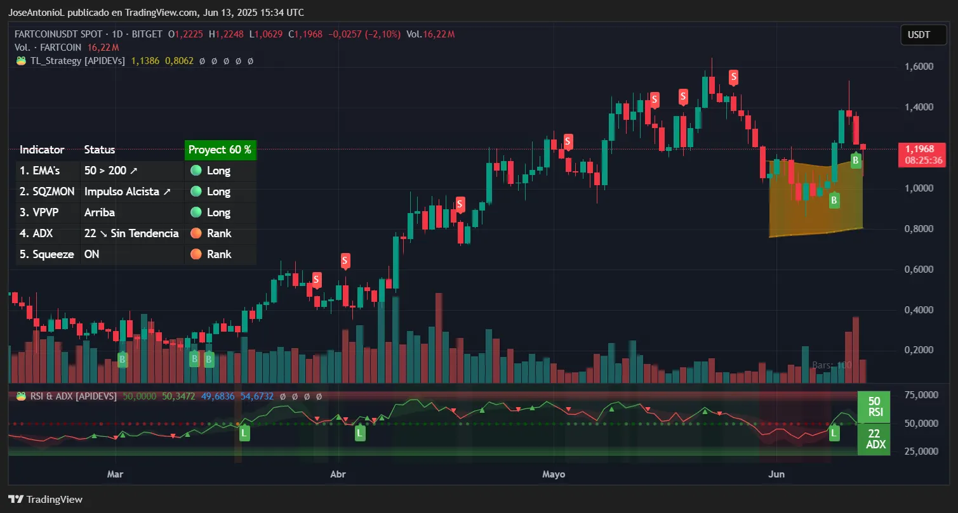Click the green dot in the EMA's row
The image size is (958, 513).
(196, 171)
